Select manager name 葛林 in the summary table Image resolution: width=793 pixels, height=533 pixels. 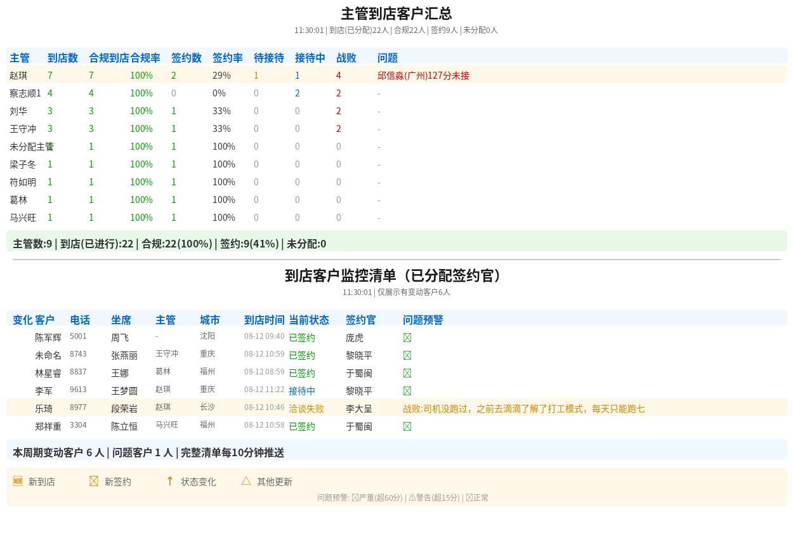(x=18, y=200)
